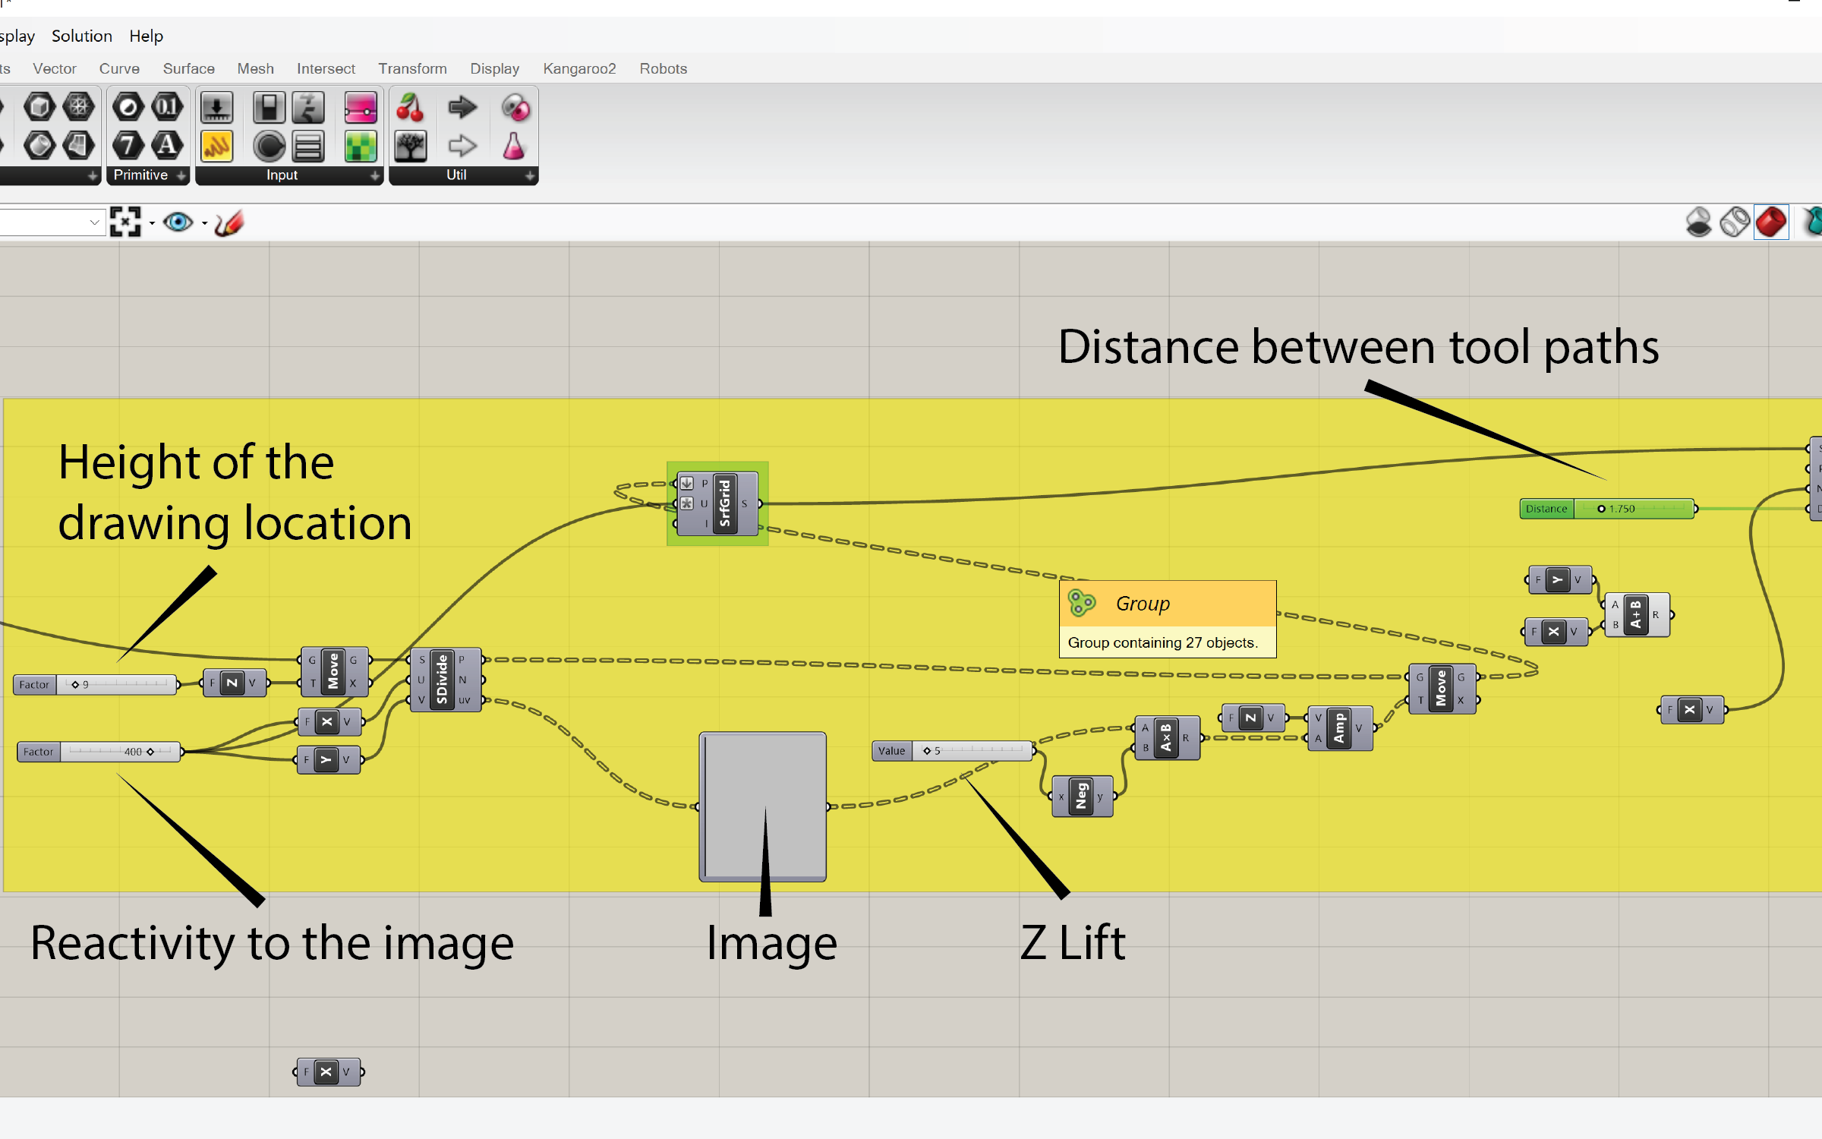Click the Galapagos tree icon in Util panel
This screenshot has width=1822, height=1139.
(x=411, y=147)
